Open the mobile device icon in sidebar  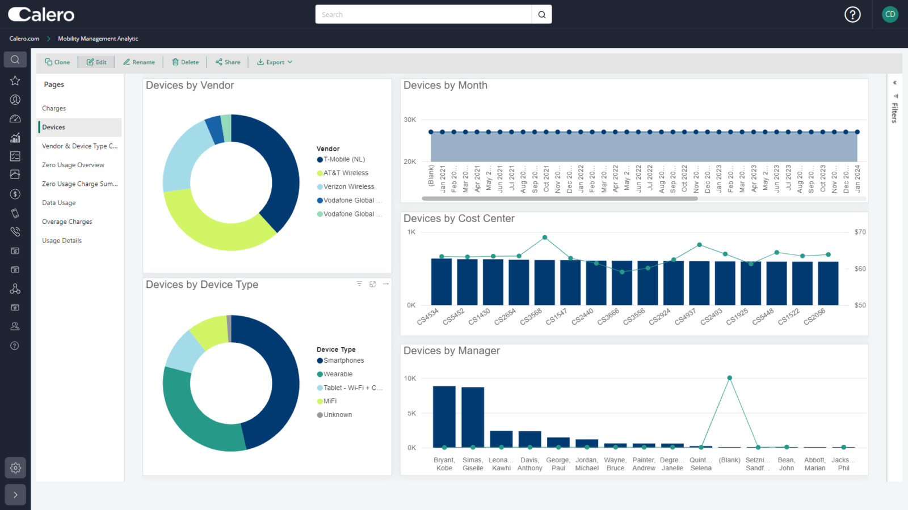15,212
